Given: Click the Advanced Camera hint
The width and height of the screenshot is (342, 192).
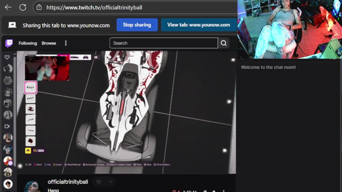Looking at the screenshot, I should pos(94,165).
